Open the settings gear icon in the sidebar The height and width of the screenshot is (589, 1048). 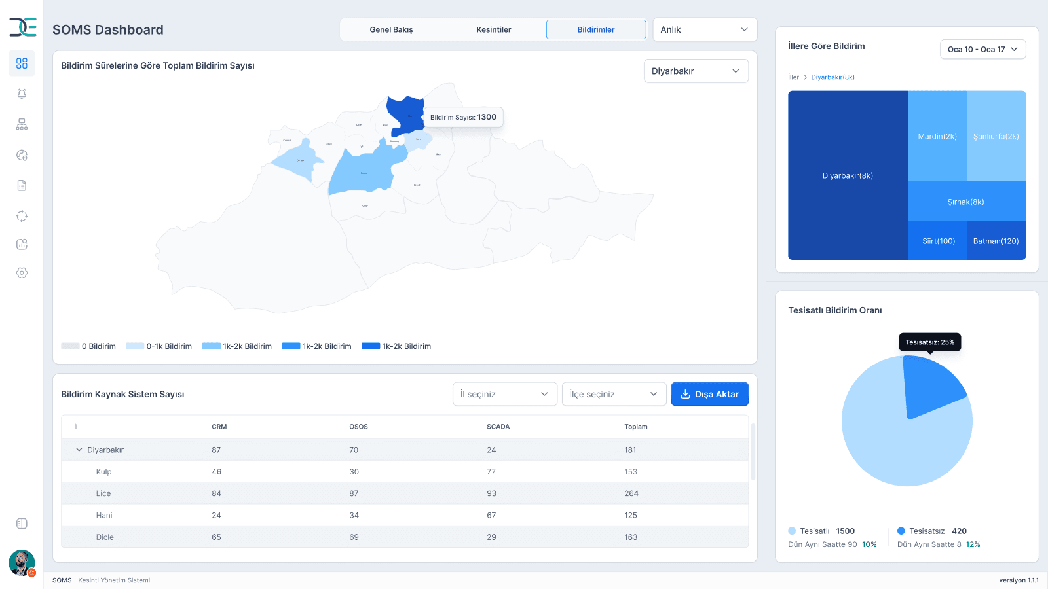[22, 273]
